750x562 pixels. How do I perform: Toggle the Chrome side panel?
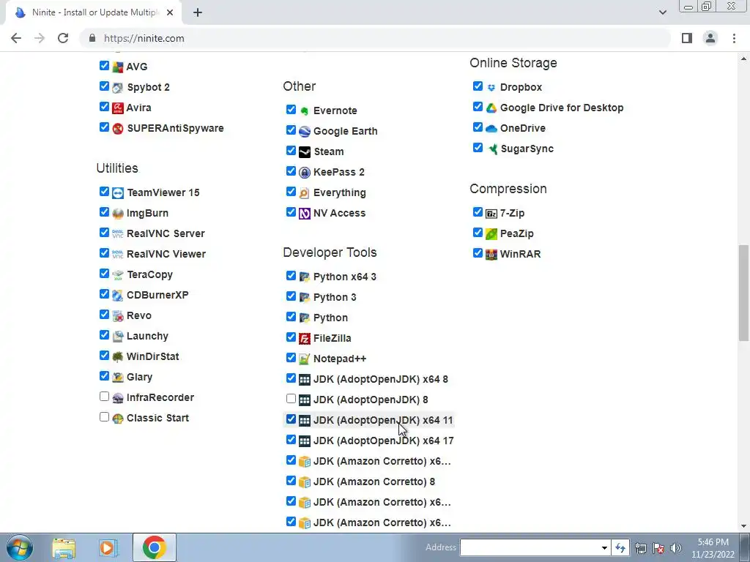687,38
